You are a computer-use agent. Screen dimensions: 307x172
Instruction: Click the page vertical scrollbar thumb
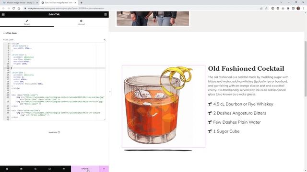click(306, 69)
